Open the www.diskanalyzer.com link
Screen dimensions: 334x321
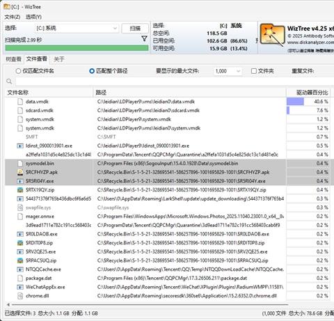click(310, 42)
